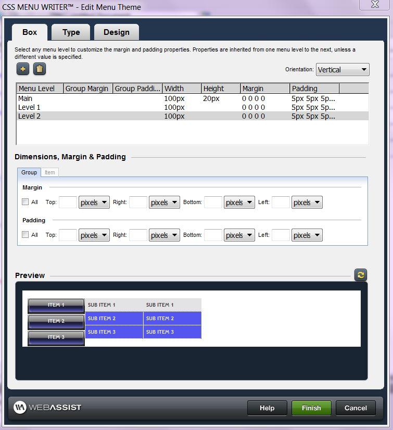This screenshot has height=430, width=393.
Task: Close the Edit Menu Theme dialog
Action: pos(375,5)
